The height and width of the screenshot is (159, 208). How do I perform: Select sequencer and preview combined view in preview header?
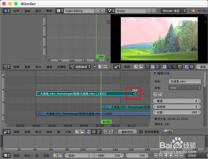(x=158, y=67)
